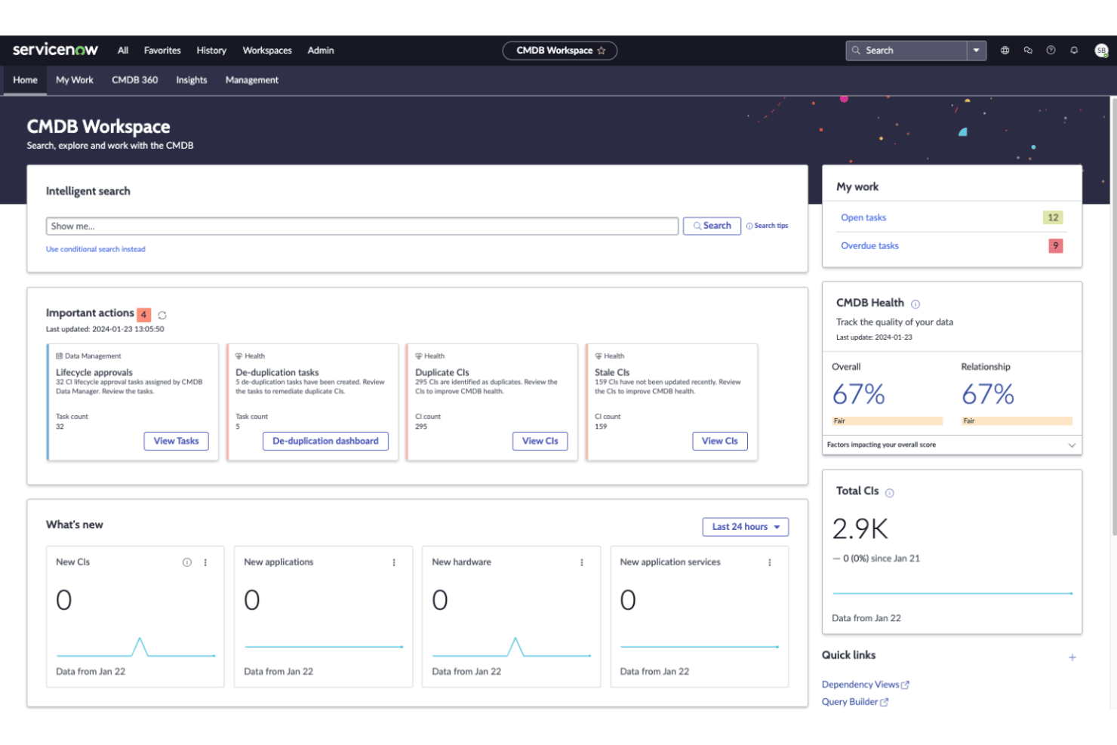Switch to the My Work tab
1117x745 pixels.
coord(75,80)
